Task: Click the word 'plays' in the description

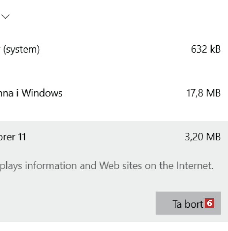Action: point(11,165)
